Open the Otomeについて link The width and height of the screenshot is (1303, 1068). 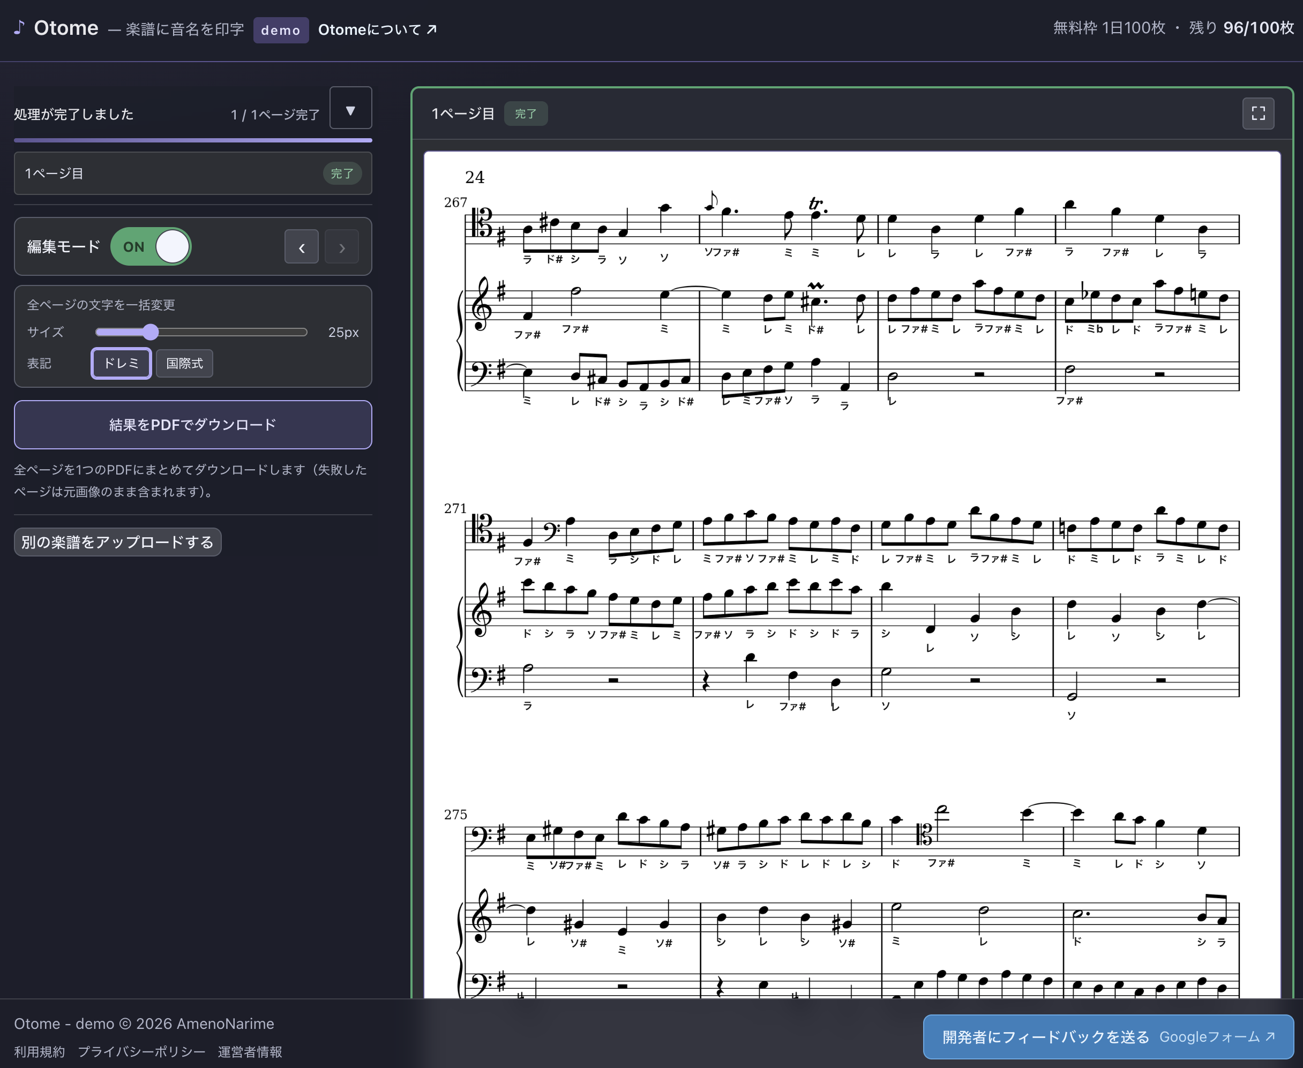(x=377, y=29)
